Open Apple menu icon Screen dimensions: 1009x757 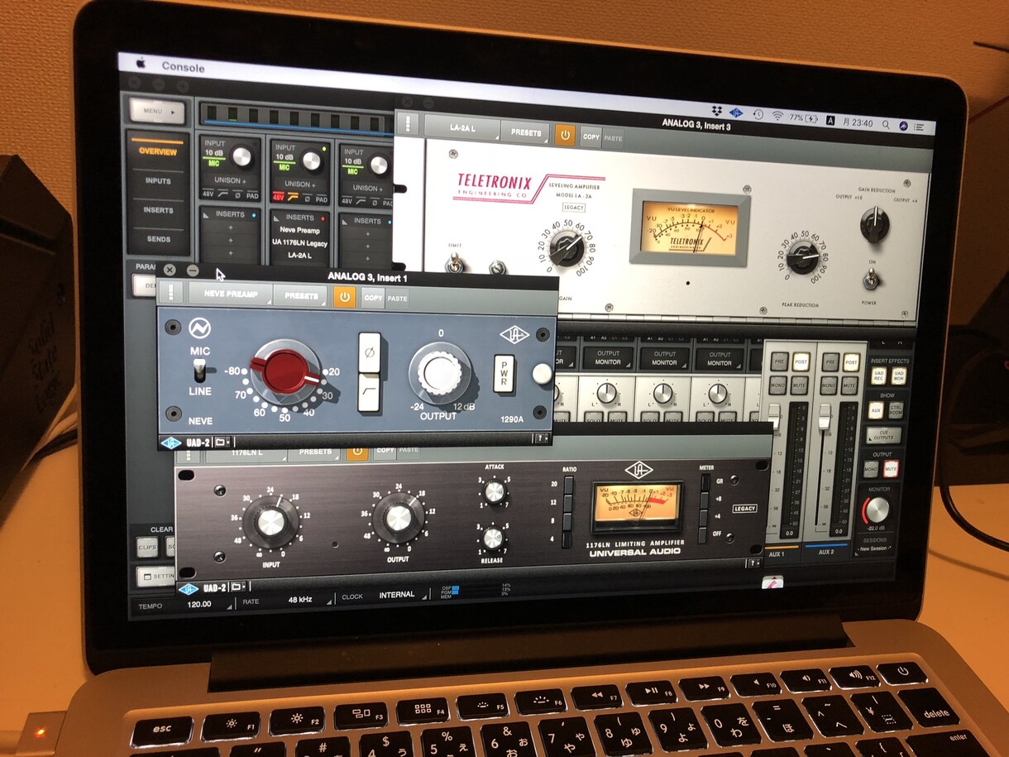coord(140,63)
